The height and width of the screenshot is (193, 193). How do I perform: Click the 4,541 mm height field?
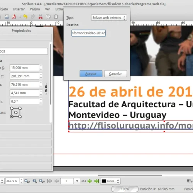coord(24,93)
